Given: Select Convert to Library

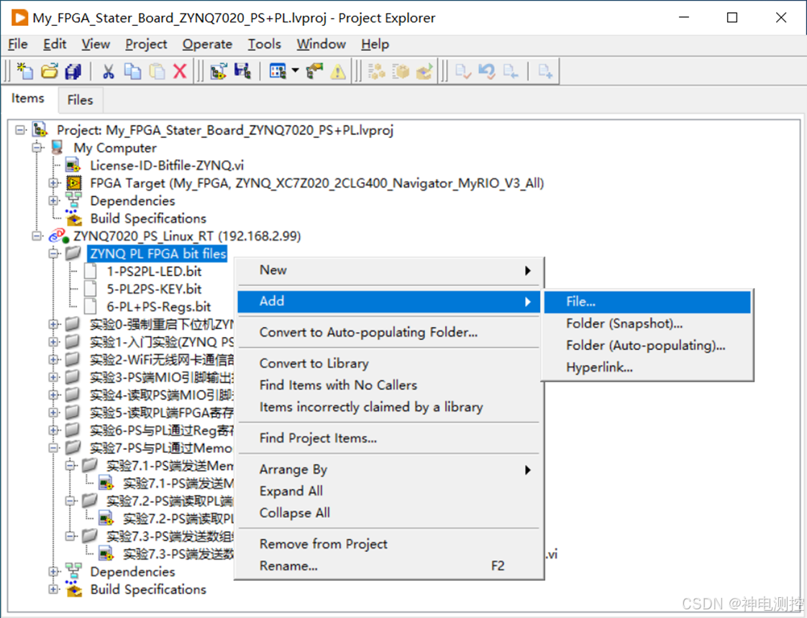Looking at the screenshot, I should 388,364.
